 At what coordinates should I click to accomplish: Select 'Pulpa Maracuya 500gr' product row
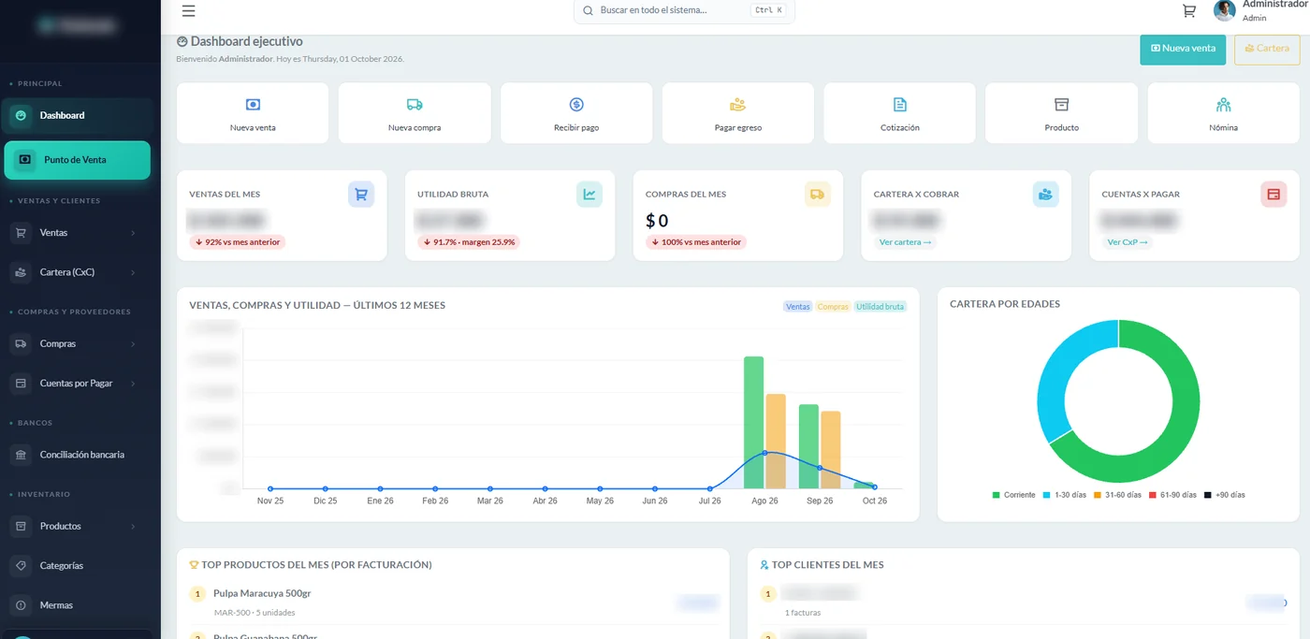point(453,601)
